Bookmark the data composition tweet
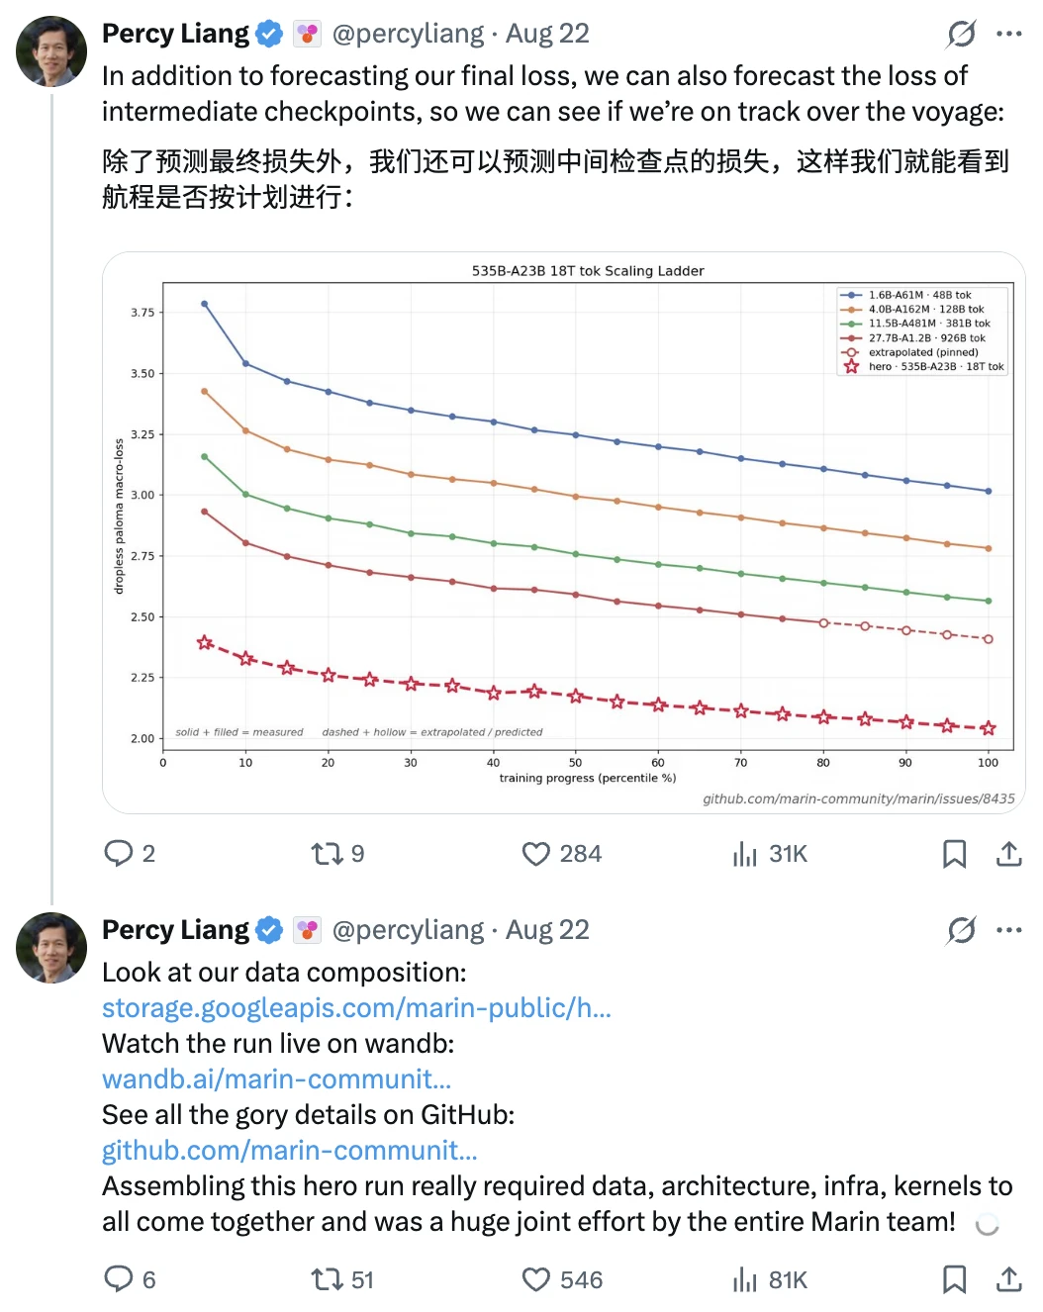Viewport: 1043px width, 1312px height. click(954, 1279)
